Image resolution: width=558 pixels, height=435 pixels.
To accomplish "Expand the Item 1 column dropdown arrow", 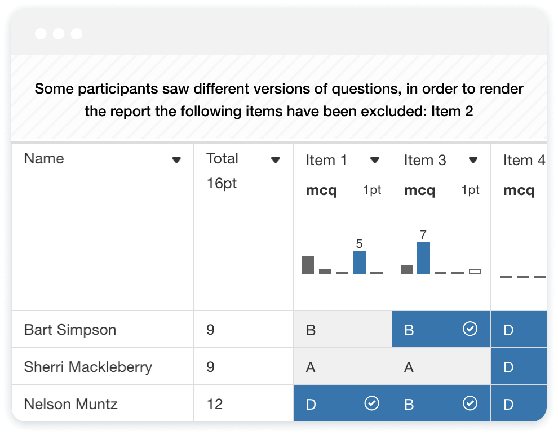I will click(375, 161).
